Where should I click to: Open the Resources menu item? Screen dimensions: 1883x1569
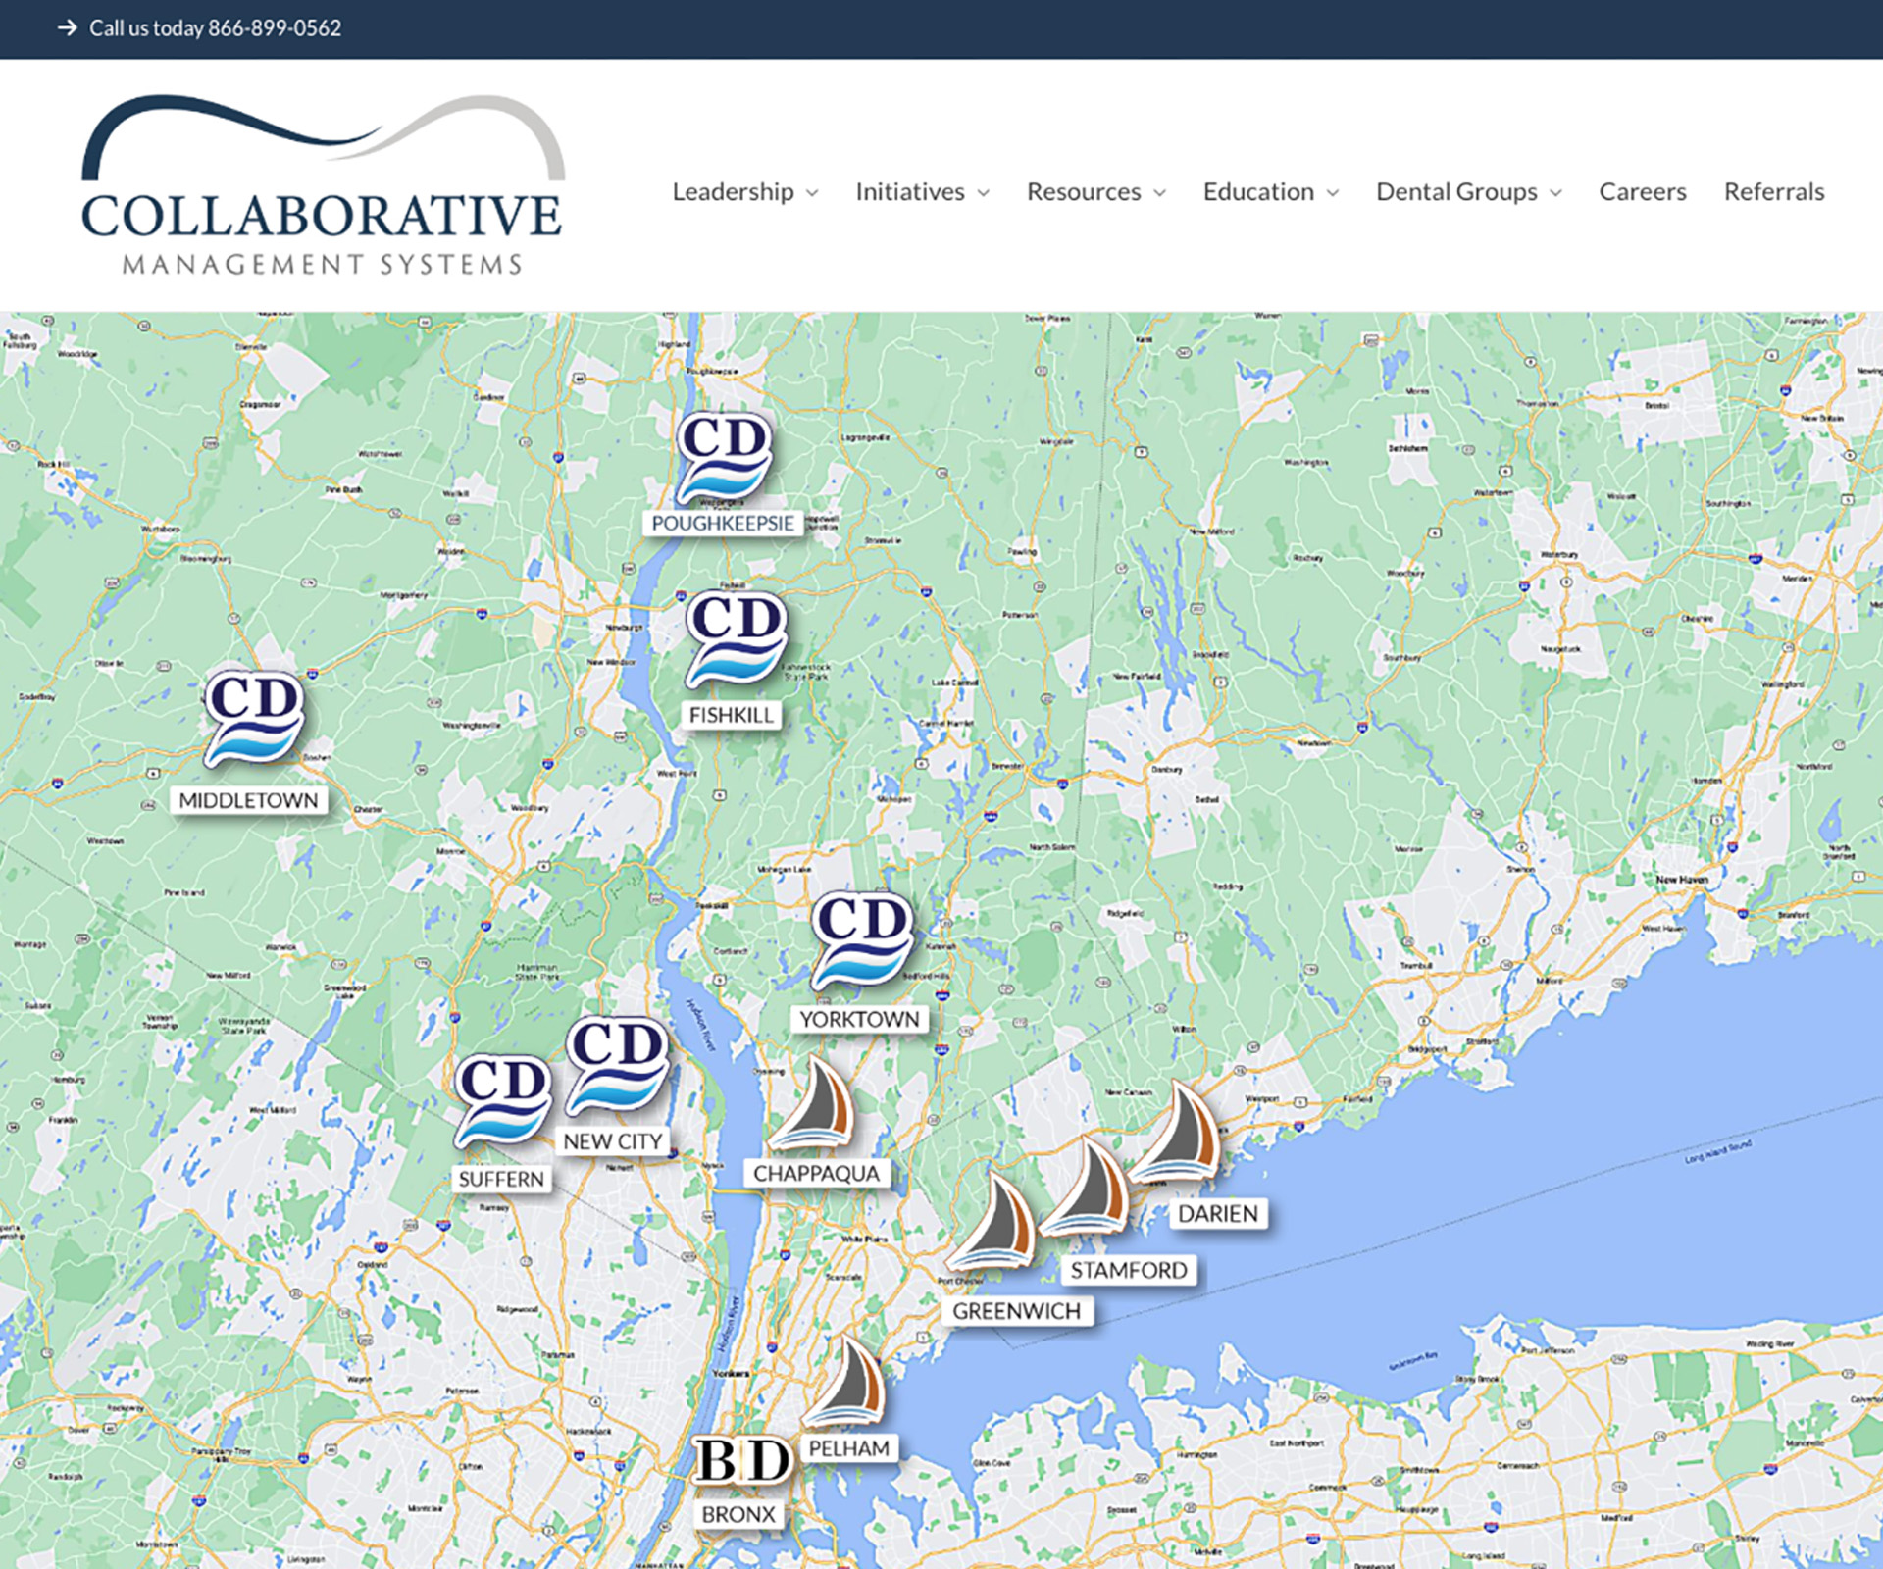(x=1084, y=192)
